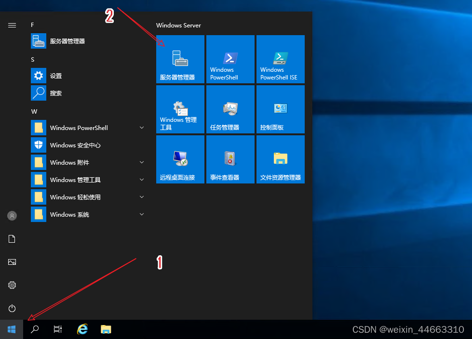The height and width of the screenshot is (339, 472).
Task: Expand the hamburger menu in Start
Action: [12, 26]
